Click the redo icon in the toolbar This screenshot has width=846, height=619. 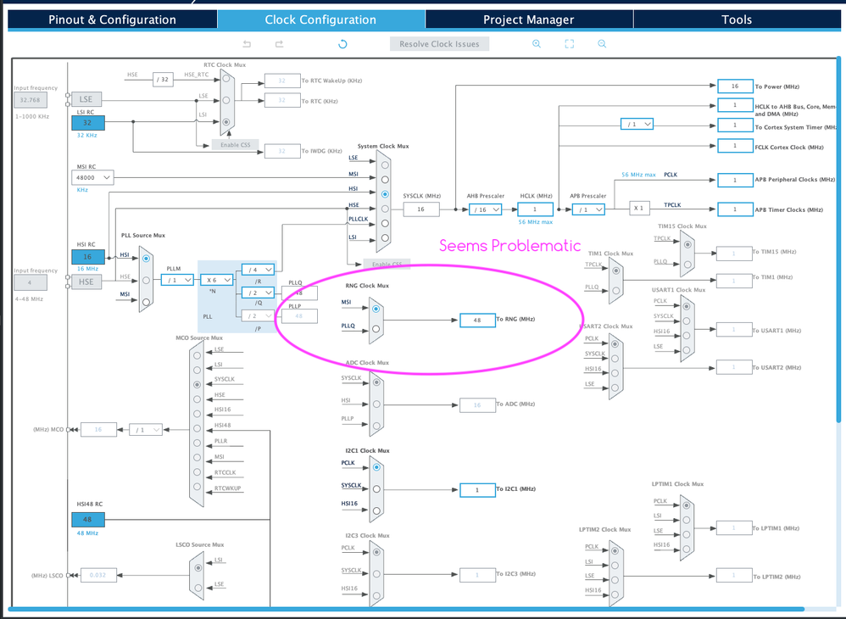[x=279, y=42]
